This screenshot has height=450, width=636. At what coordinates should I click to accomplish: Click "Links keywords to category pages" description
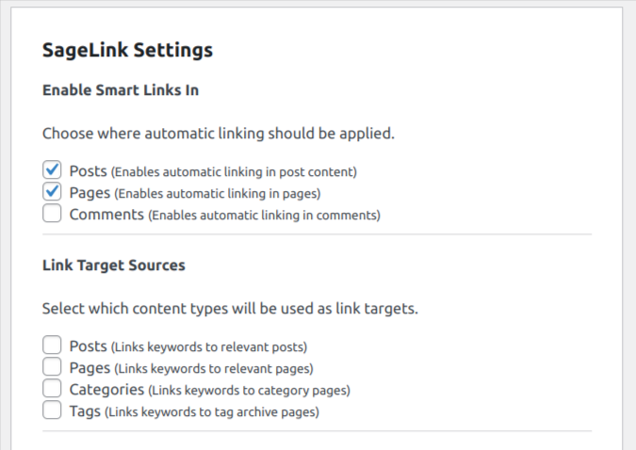(x=250, y=391)
